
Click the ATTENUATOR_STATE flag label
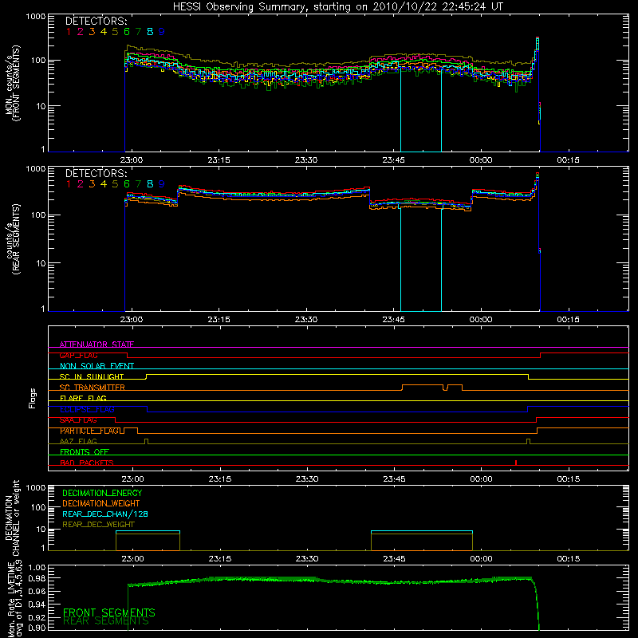point(96,345)
